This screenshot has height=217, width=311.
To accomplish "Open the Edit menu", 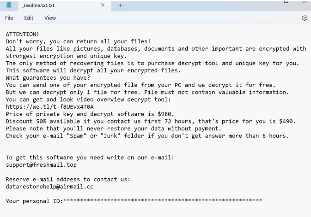I will [29, 18].
